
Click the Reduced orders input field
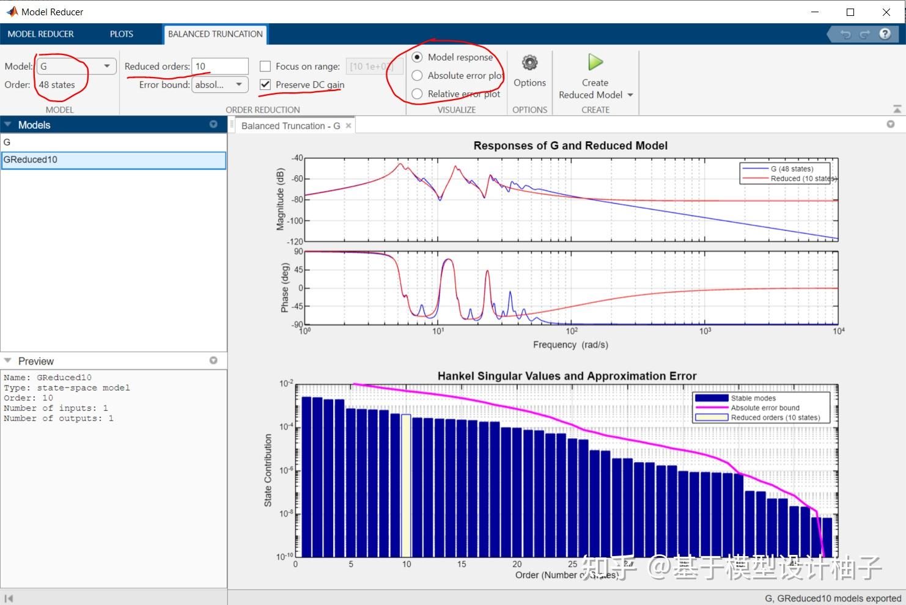point(220,66)
